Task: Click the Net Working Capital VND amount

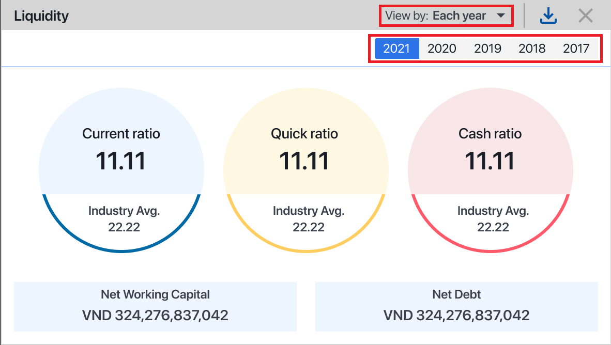Action: point(155,315)
